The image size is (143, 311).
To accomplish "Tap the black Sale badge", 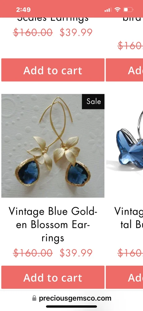I will 93,102.
